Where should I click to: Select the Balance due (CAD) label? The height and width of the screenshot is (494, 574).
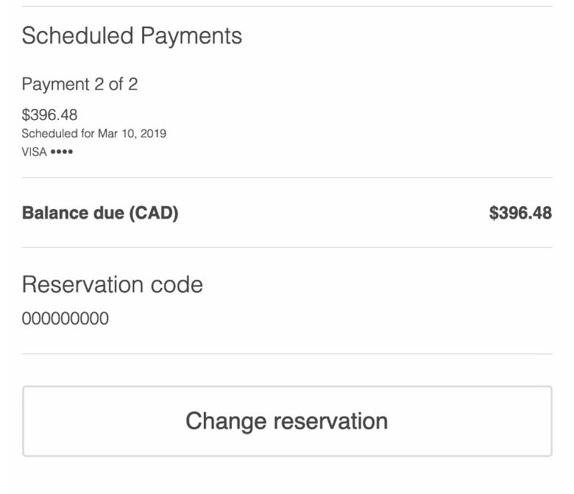100,213
